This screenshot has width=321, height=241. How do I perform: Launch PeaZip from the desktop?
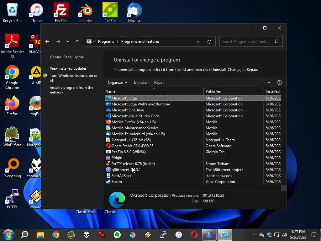[110, 13]
